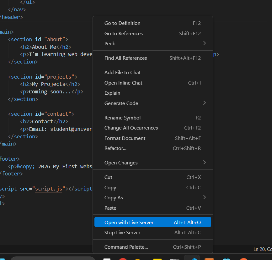
Task: Click the script.js link in code
Action: (48, 189)
